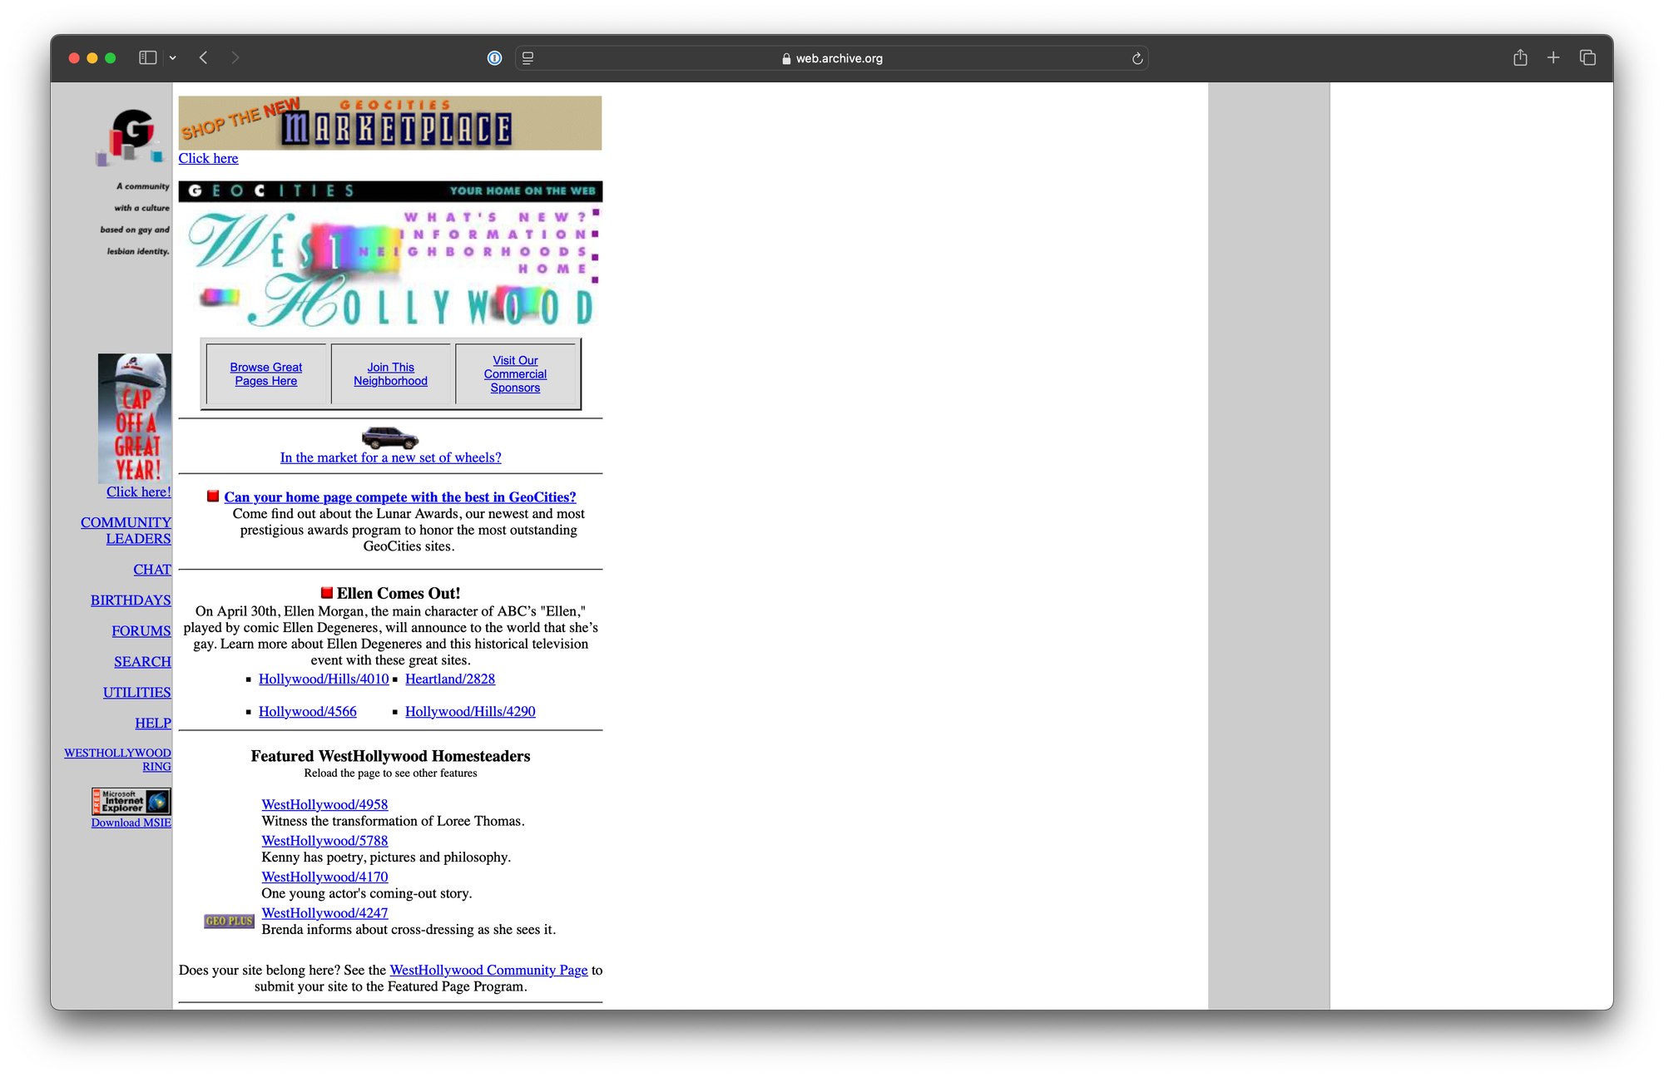Open the Browse Great Pages Here link
The height and width of the screenshot is (1077, 1664).
[x=265, y=374]
